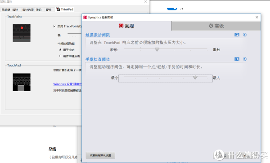
Task: Switch to the 高级 tab in Synaptics panel
Action: tap(216, 26)
